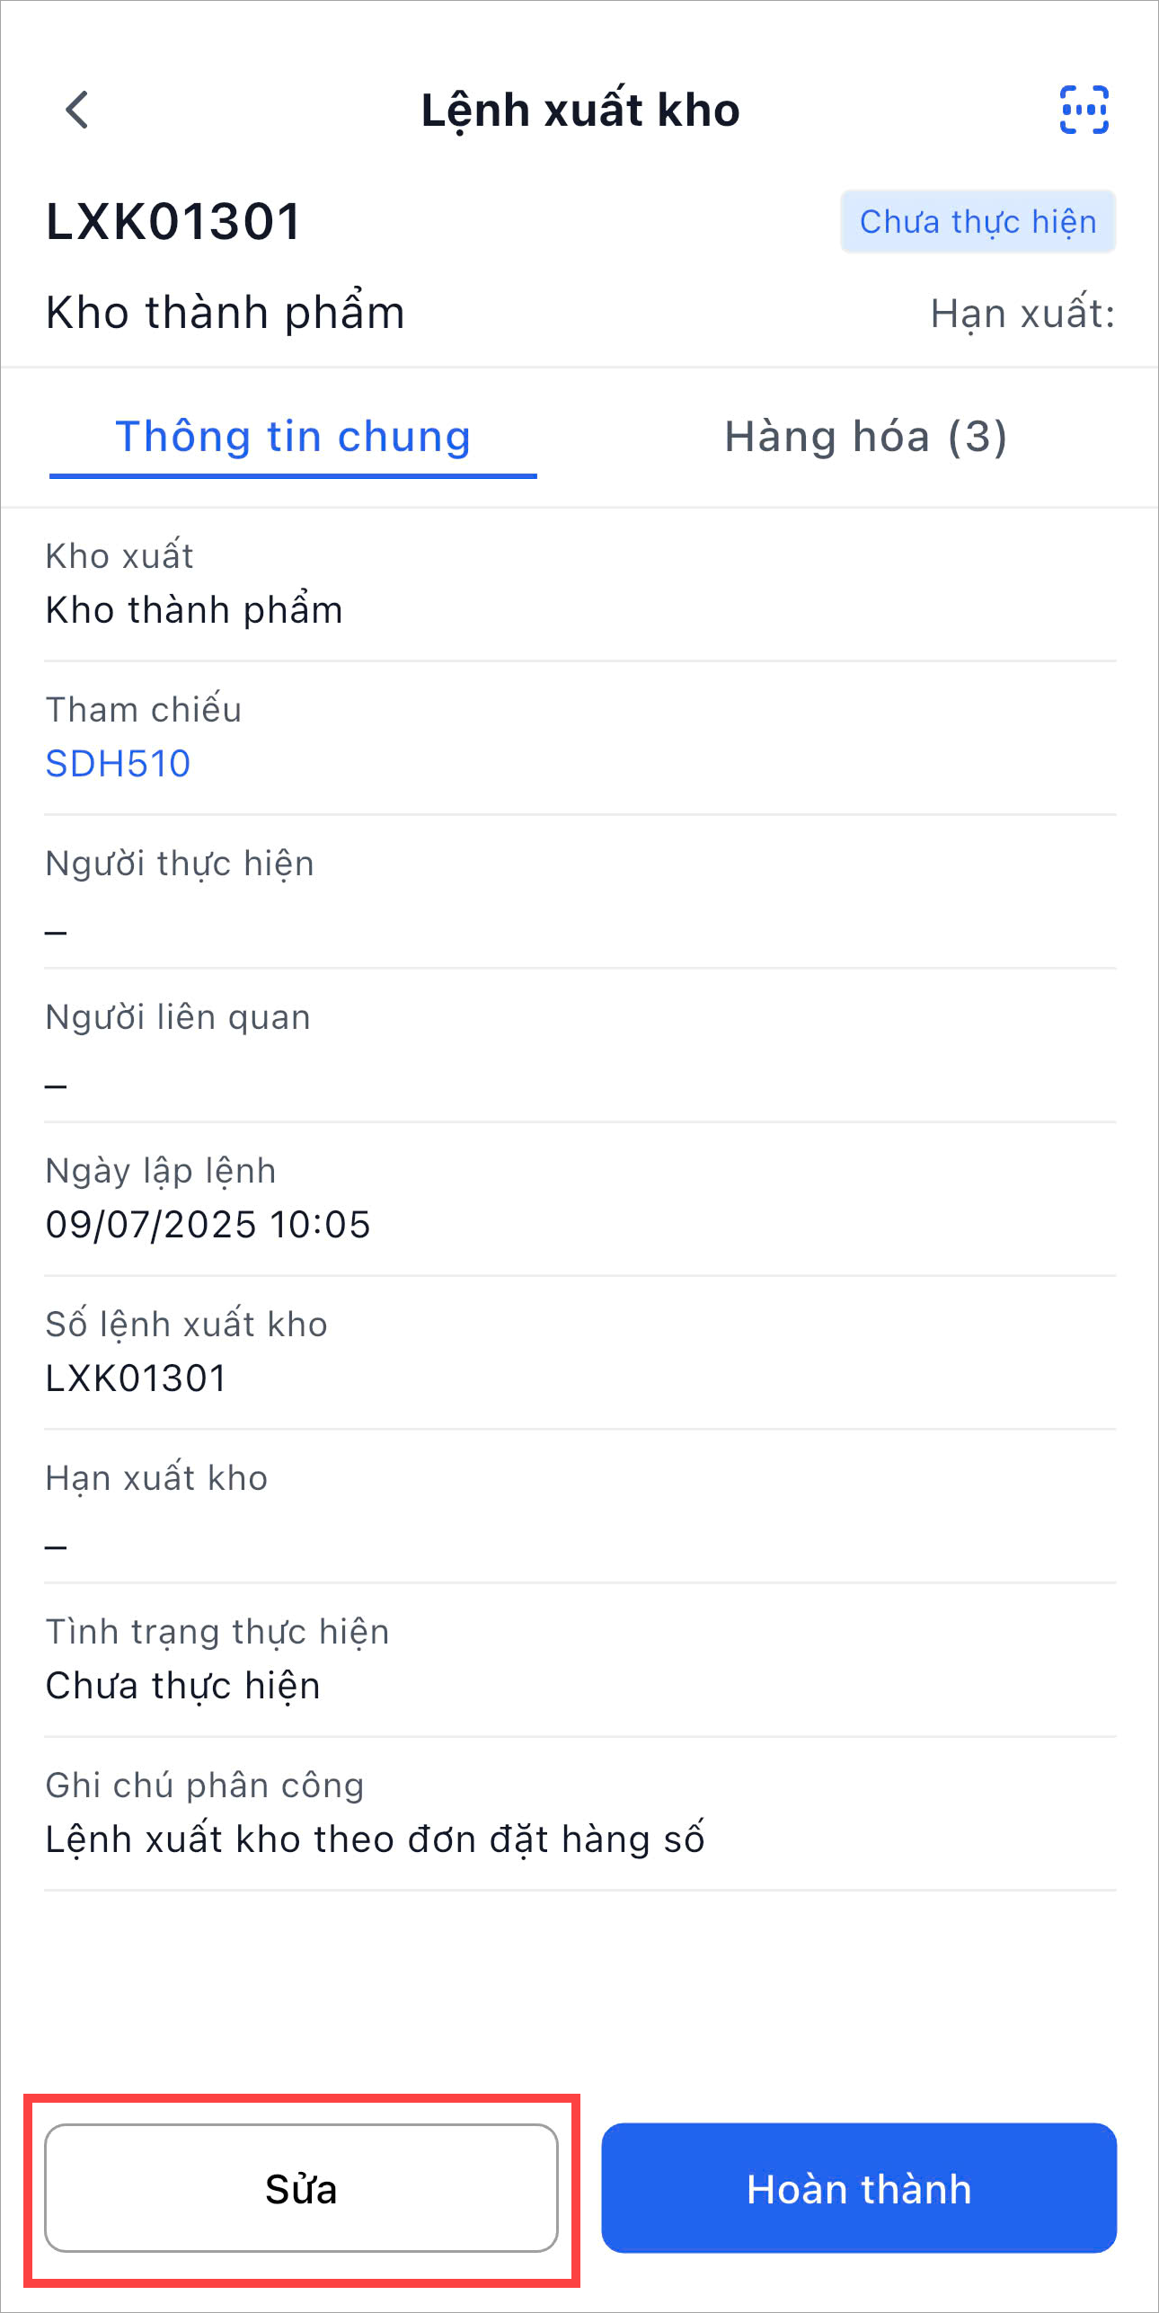Select the Kho thành phẩm header subtitle
Image resolution: width=1159 pixels, height=2313 pixels.
click(225, 313)
